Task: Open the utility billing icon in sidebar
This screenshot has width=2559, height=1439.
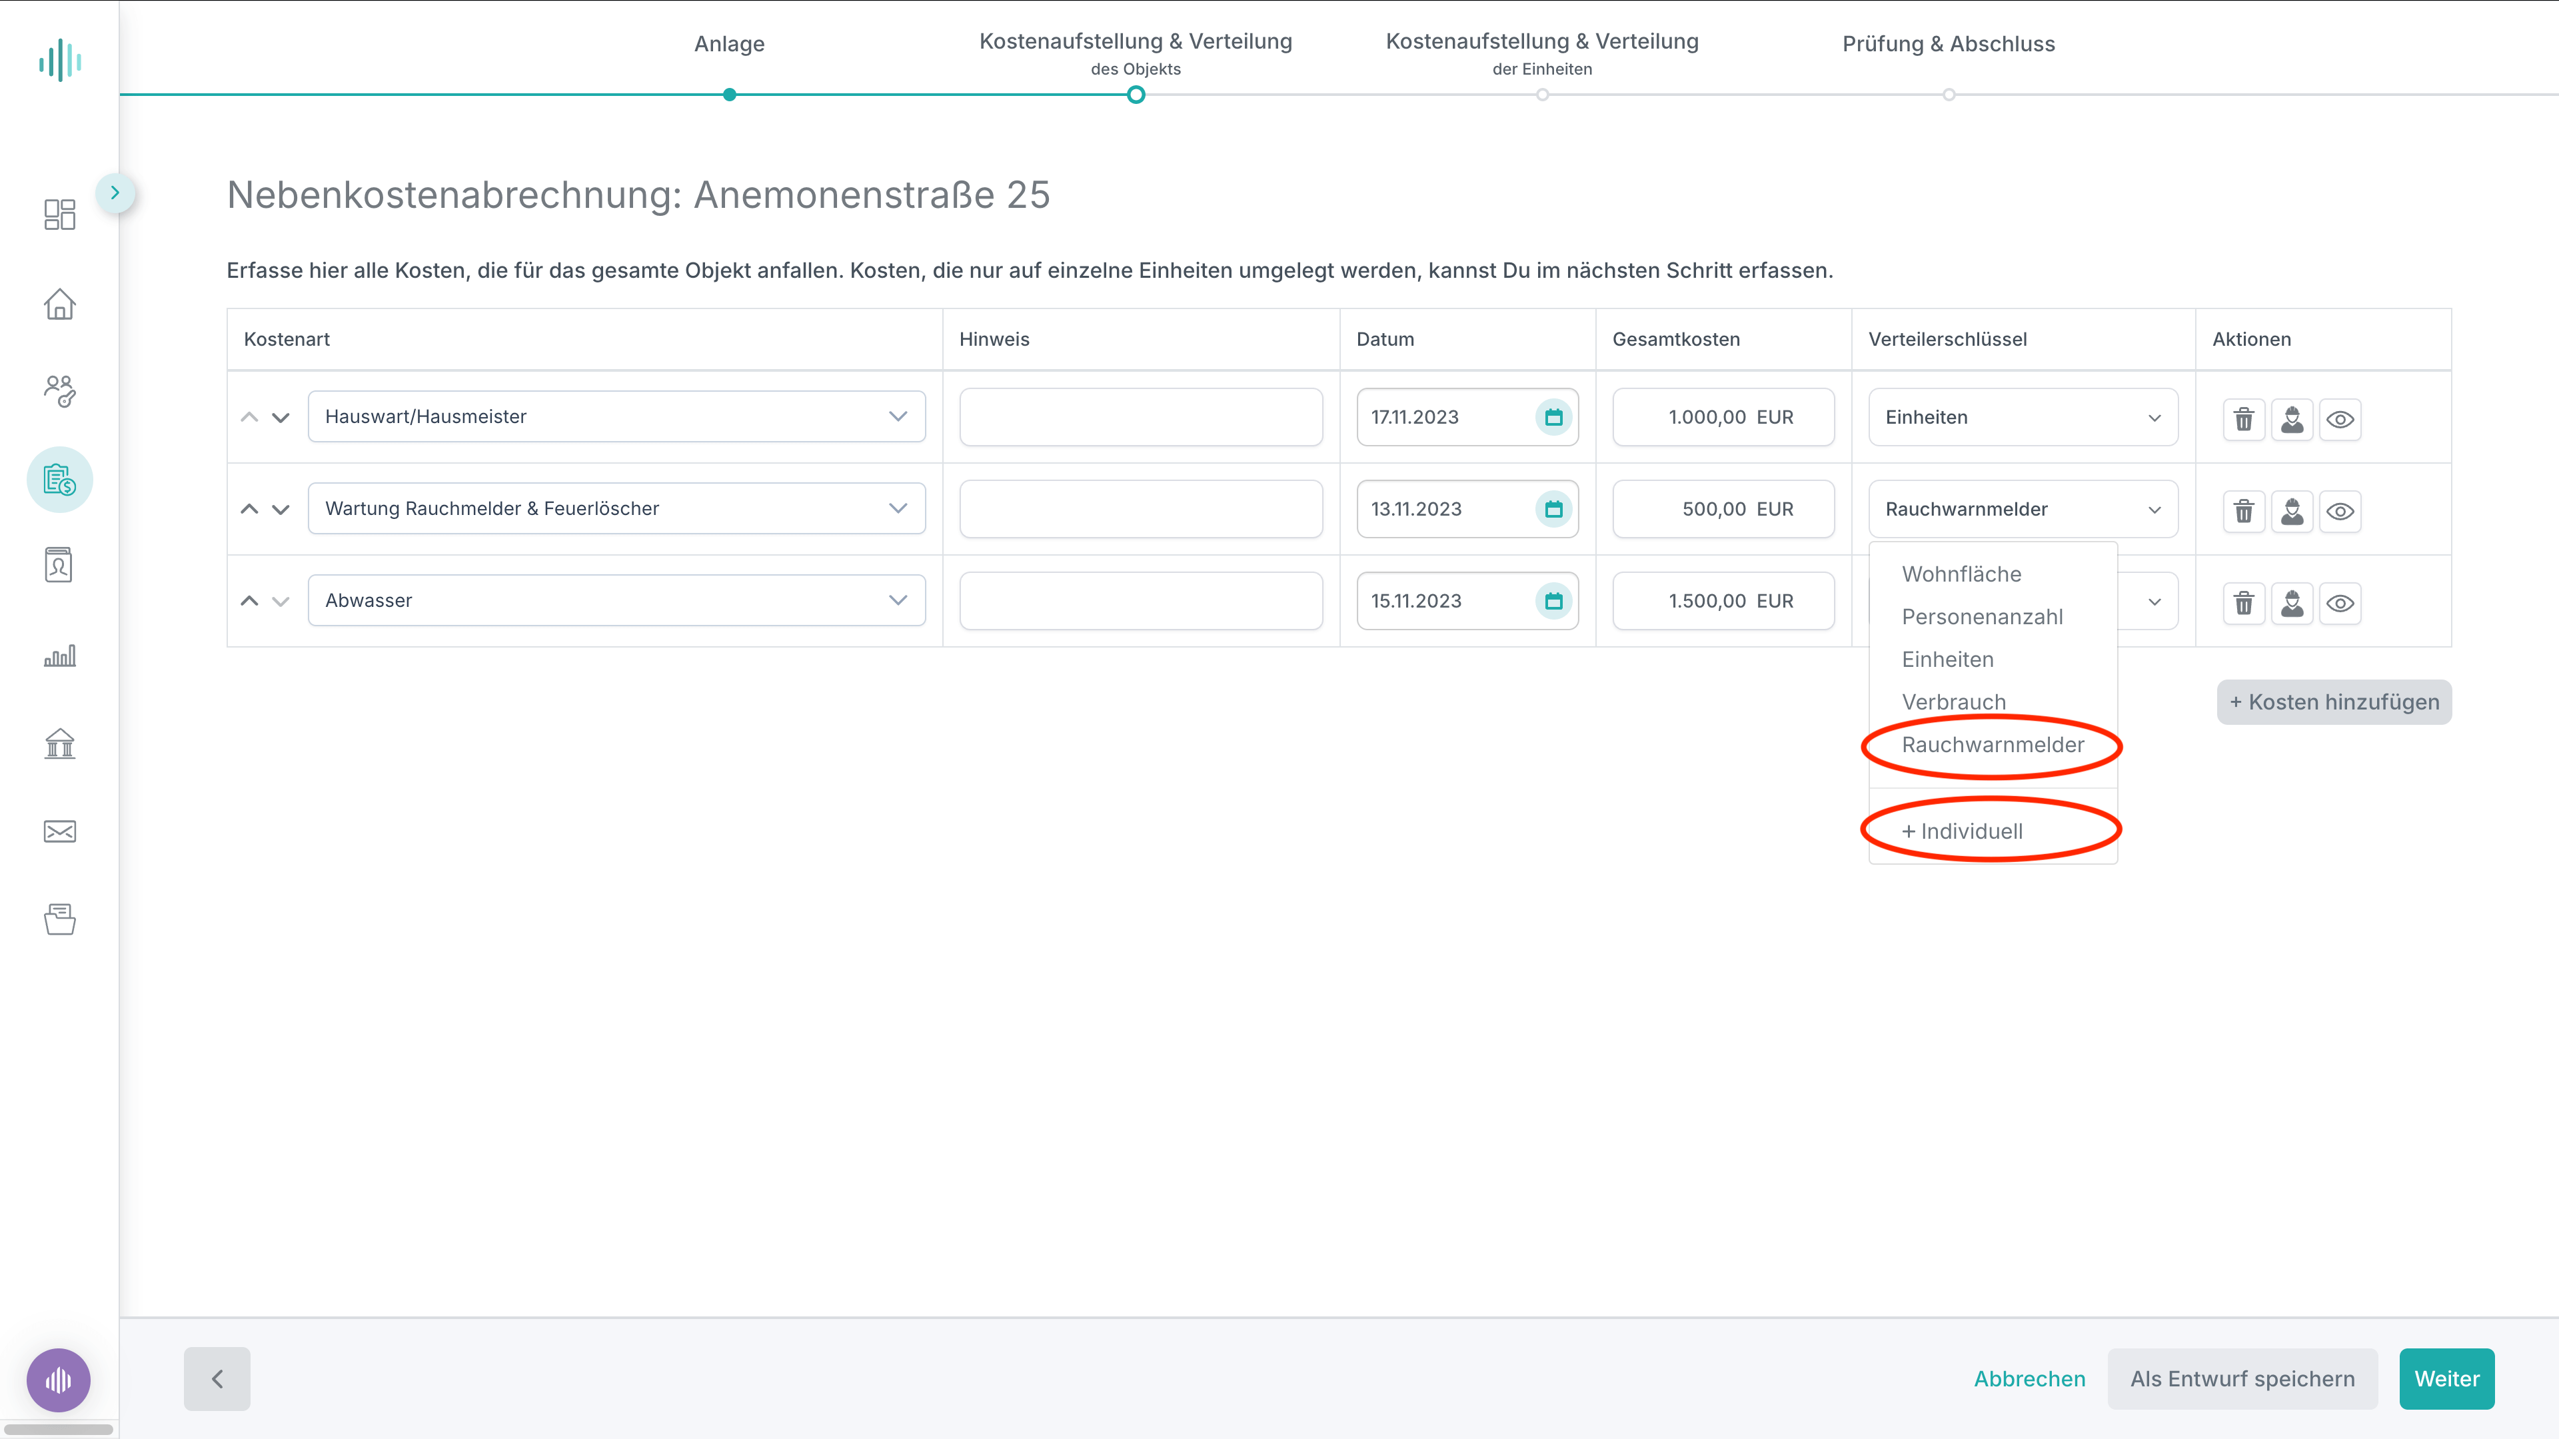Action: click(59, 480)
